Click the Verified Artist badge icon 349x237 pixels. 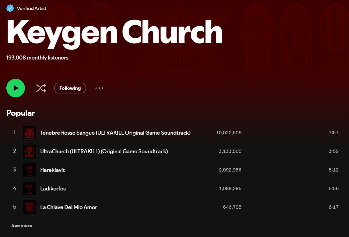(x=10, y=8)
